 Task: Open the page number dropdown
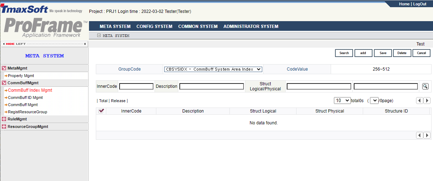point(374,101)
